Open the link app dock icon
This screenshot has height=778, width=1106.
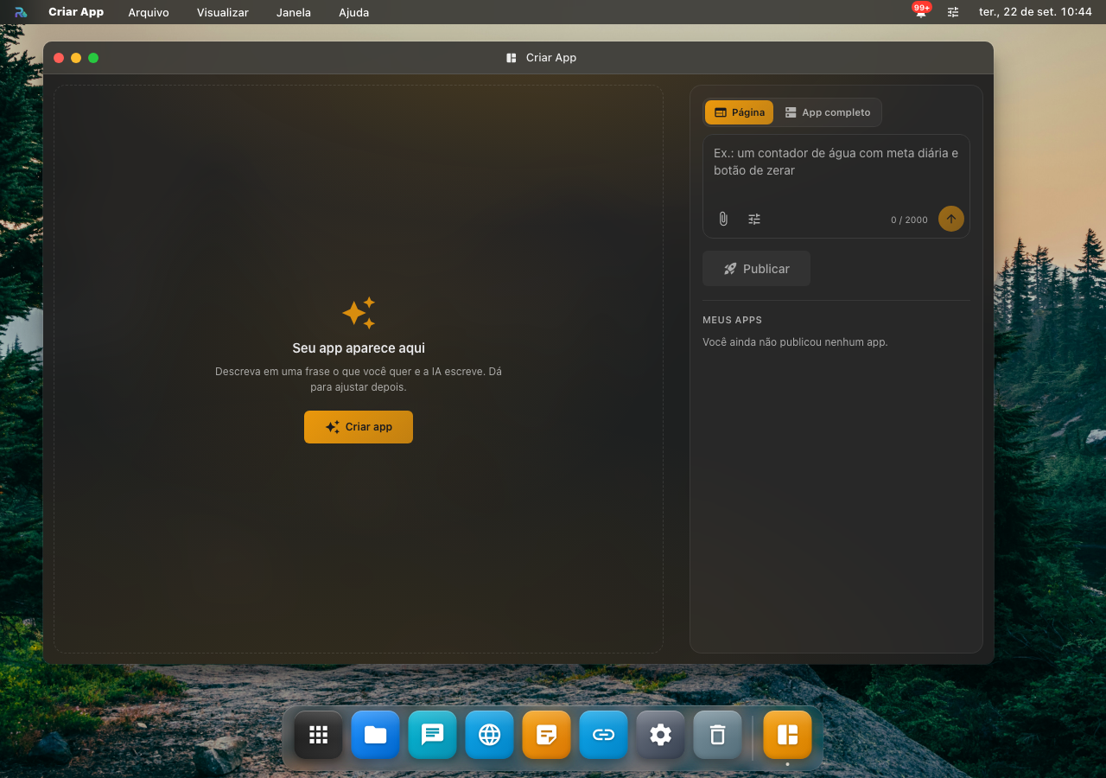(x=604, y=735)
